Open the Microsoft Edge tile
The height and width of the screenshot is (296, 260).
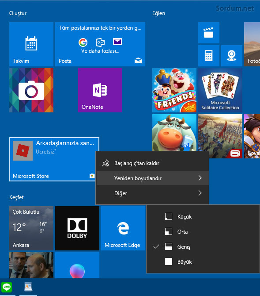click(x=123, y=228)
